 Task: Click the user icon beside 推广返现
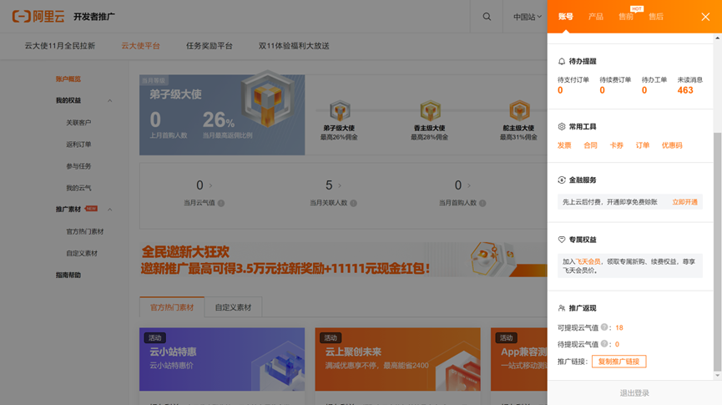pyautogui.click(x=561, y=308)
